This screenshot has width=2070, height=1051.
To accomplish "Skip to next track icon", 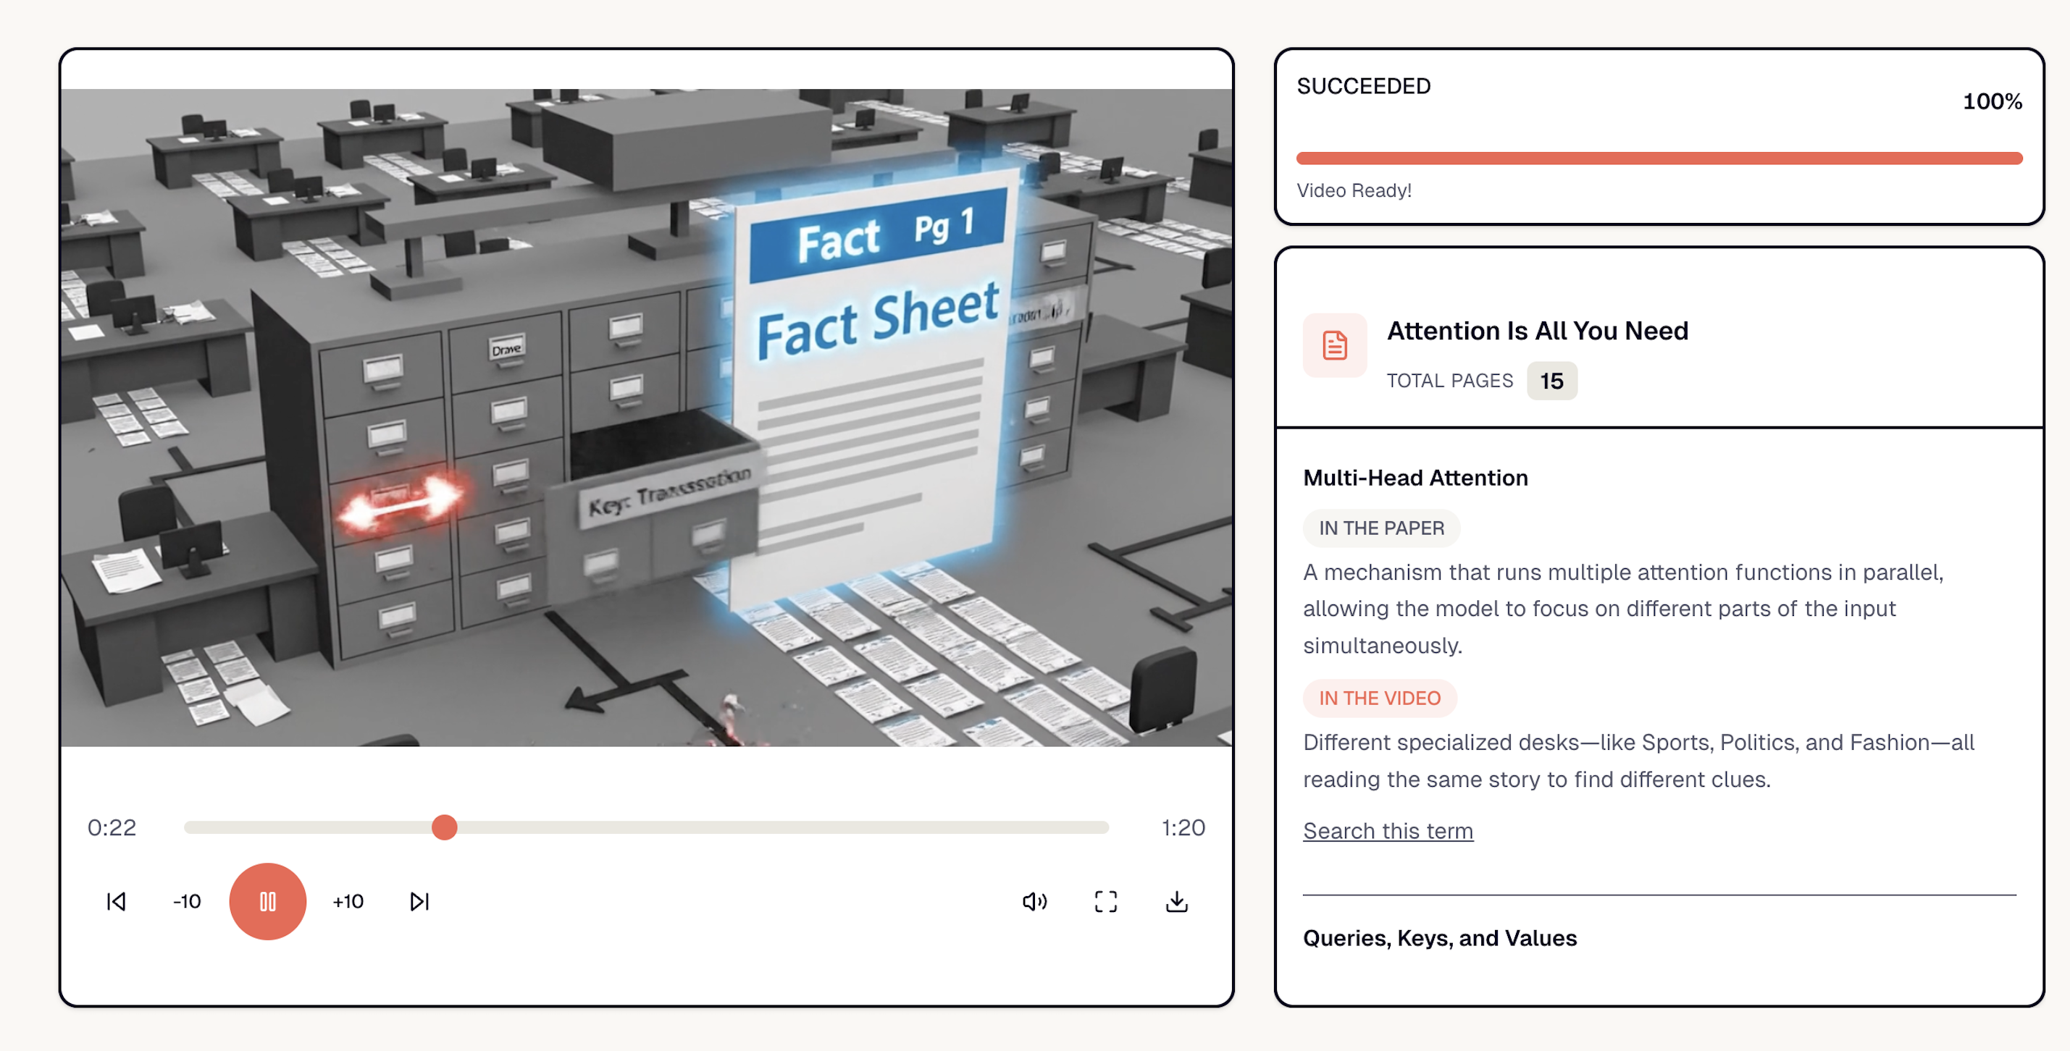I will point(419,901).
